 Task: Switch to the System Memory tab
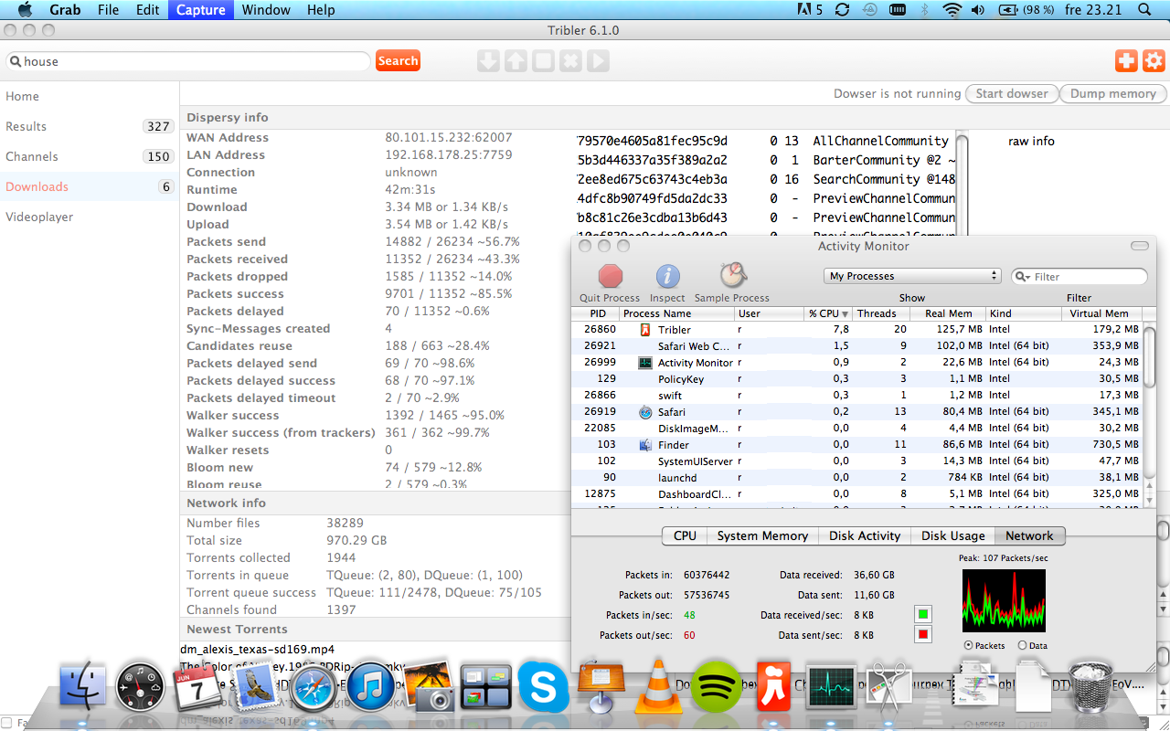(x=762, y=536)
